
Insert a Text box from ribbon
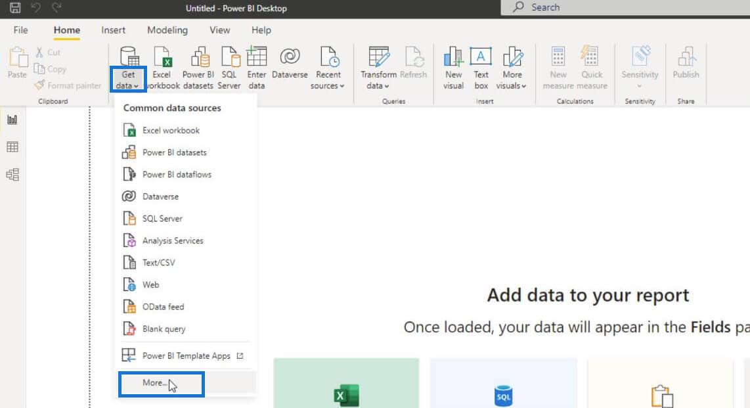481,68
